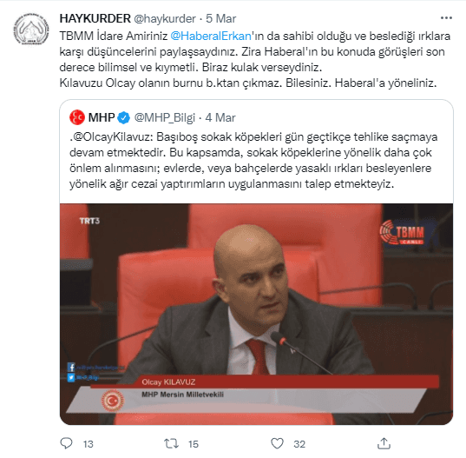Click the blue verified badge next to MHP

coord(123,118)
